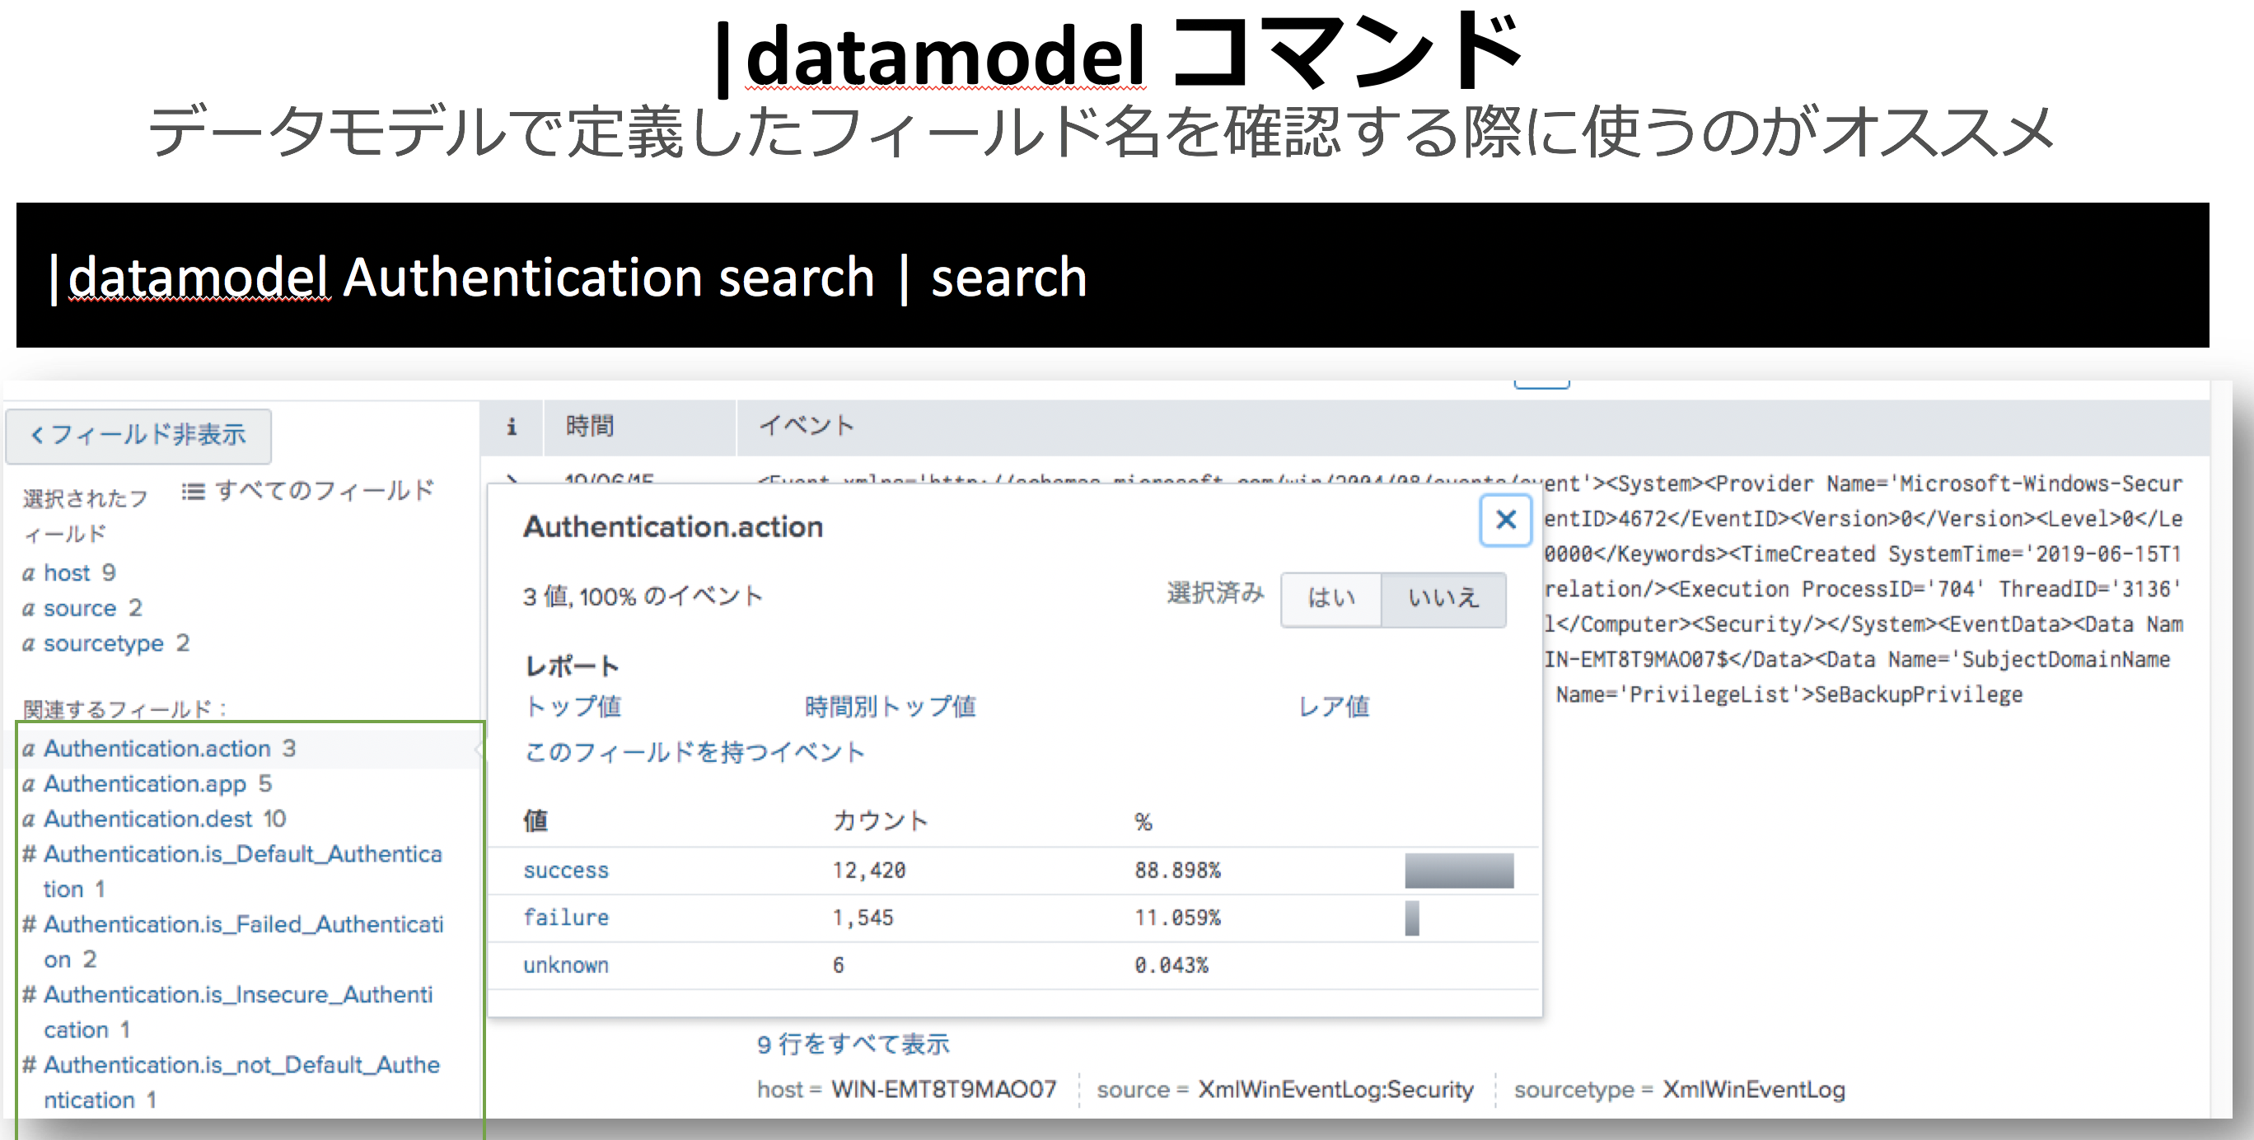Click the "a" icon beside Authentication.dest
The image size is (2254, 1140).
(x=28, y=819)
